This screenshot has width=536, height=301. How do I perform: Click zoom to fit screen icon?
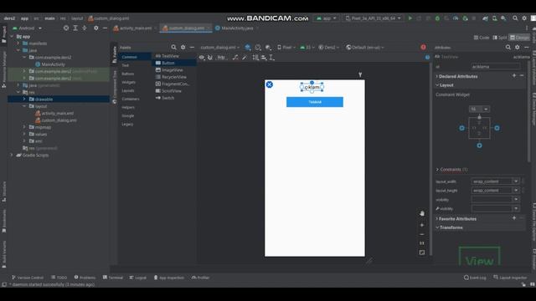pos(422,253)
